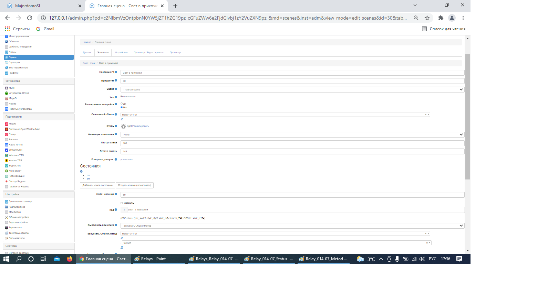Click the Firefox taskbar icon
Screen dimensions: 558x295
pyautogui.click(x=70, y=259)
